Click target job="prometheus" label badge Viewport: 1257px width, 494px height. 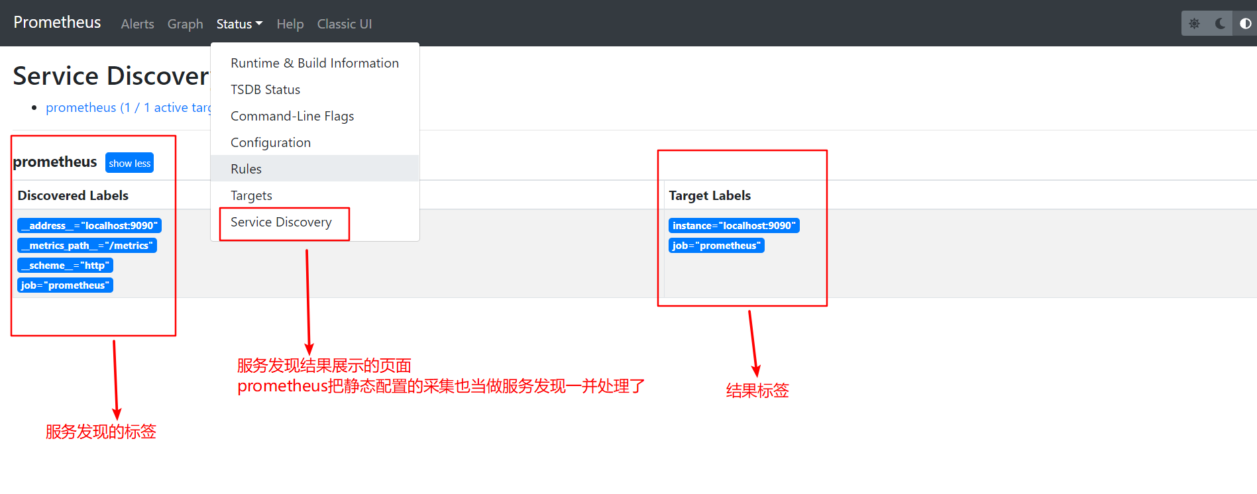coord(716,246)
